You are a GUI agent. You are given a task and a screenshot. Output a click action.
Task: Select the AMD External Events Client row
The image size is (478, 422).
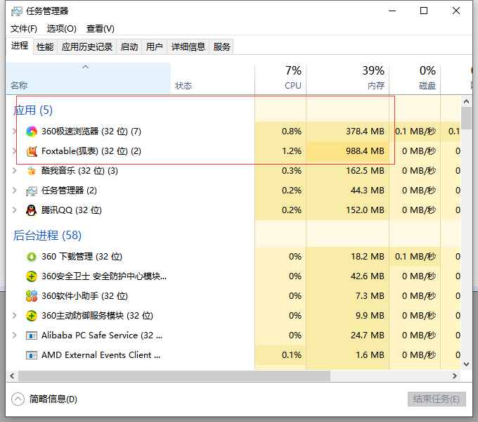tap(233, 355)
